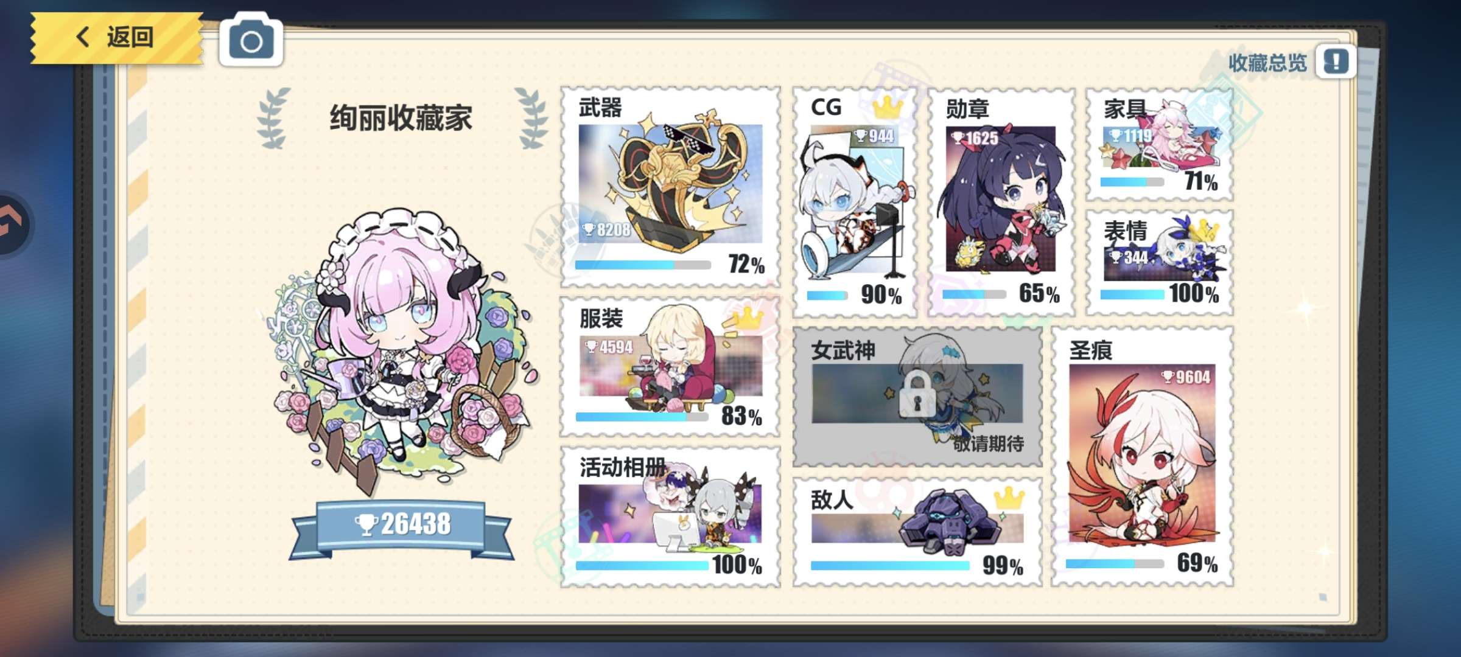This screenshot has width=1461, height=657.
Task: Click the crown icon on 敌人 card
Action: pyautogui.click(x=1009, y=498)
